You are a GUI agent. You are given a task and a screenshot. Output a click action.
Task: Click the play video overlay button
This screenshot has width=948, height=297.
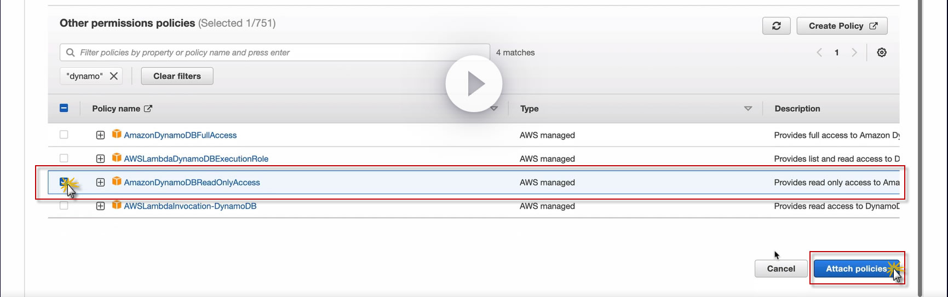click(x=474, y=84)
